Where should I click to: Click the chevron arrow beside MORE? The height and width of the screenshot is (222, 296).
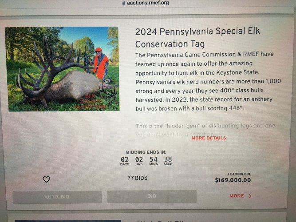(x=250, y=196)
